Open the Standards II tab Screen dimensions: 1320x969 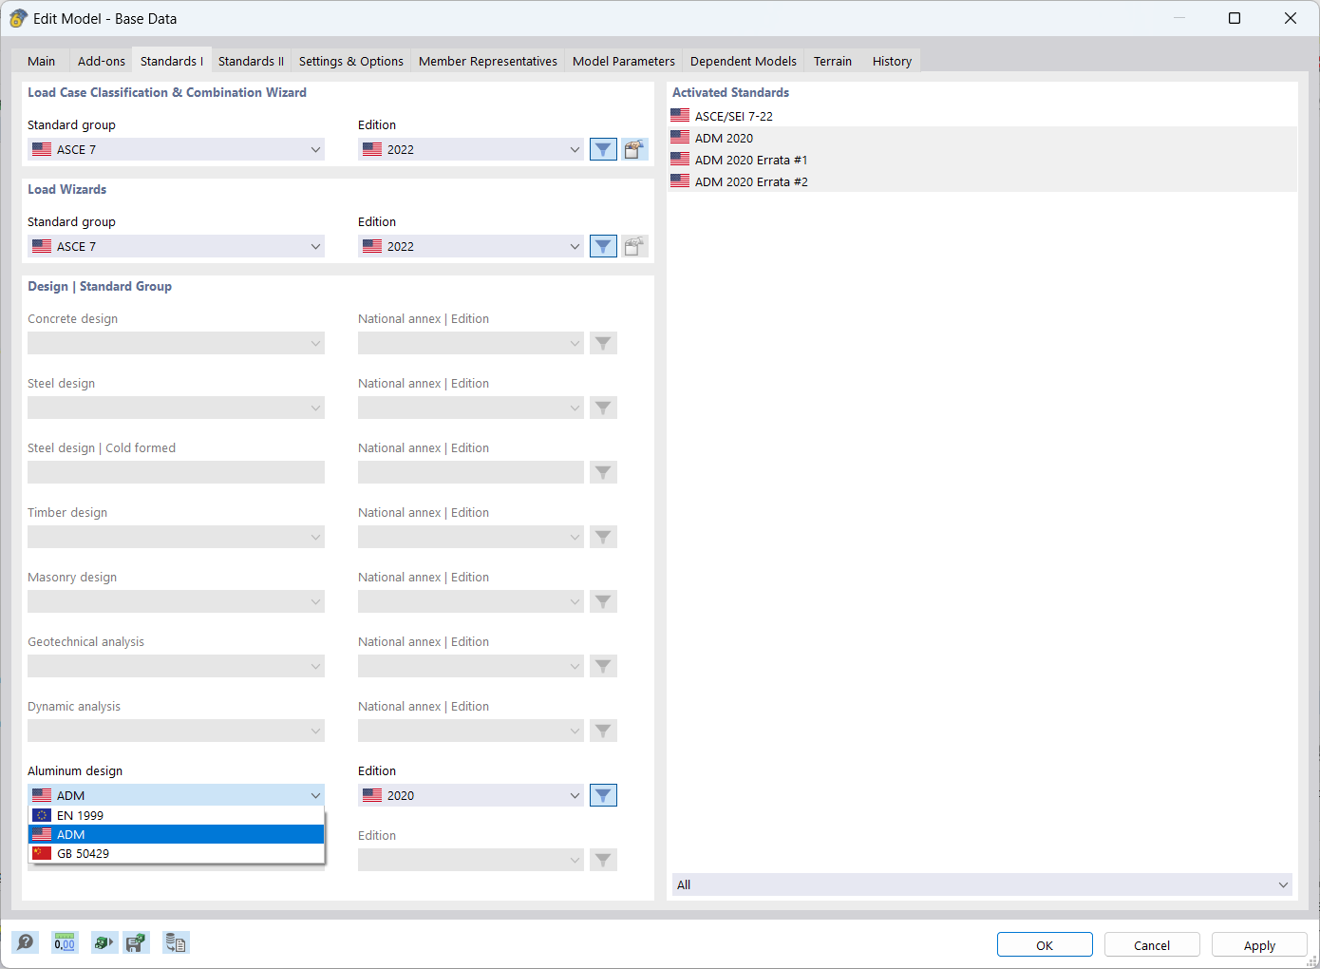(251, 61)
